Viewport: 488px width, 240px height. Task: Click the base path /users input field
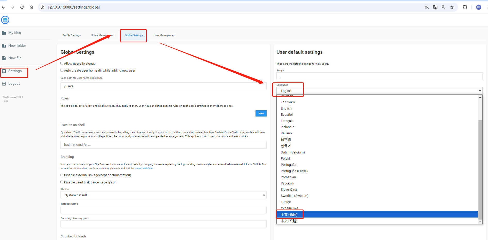pyautogui.click(x=163, y=86)
